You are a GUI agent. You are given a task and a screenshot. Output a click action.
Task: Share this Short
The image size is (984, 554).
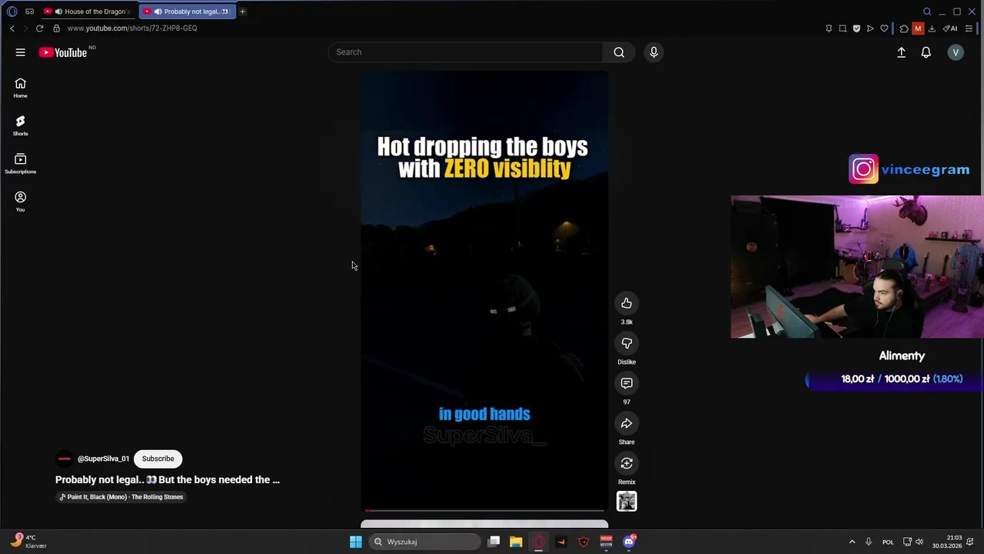tap(627, 423)
